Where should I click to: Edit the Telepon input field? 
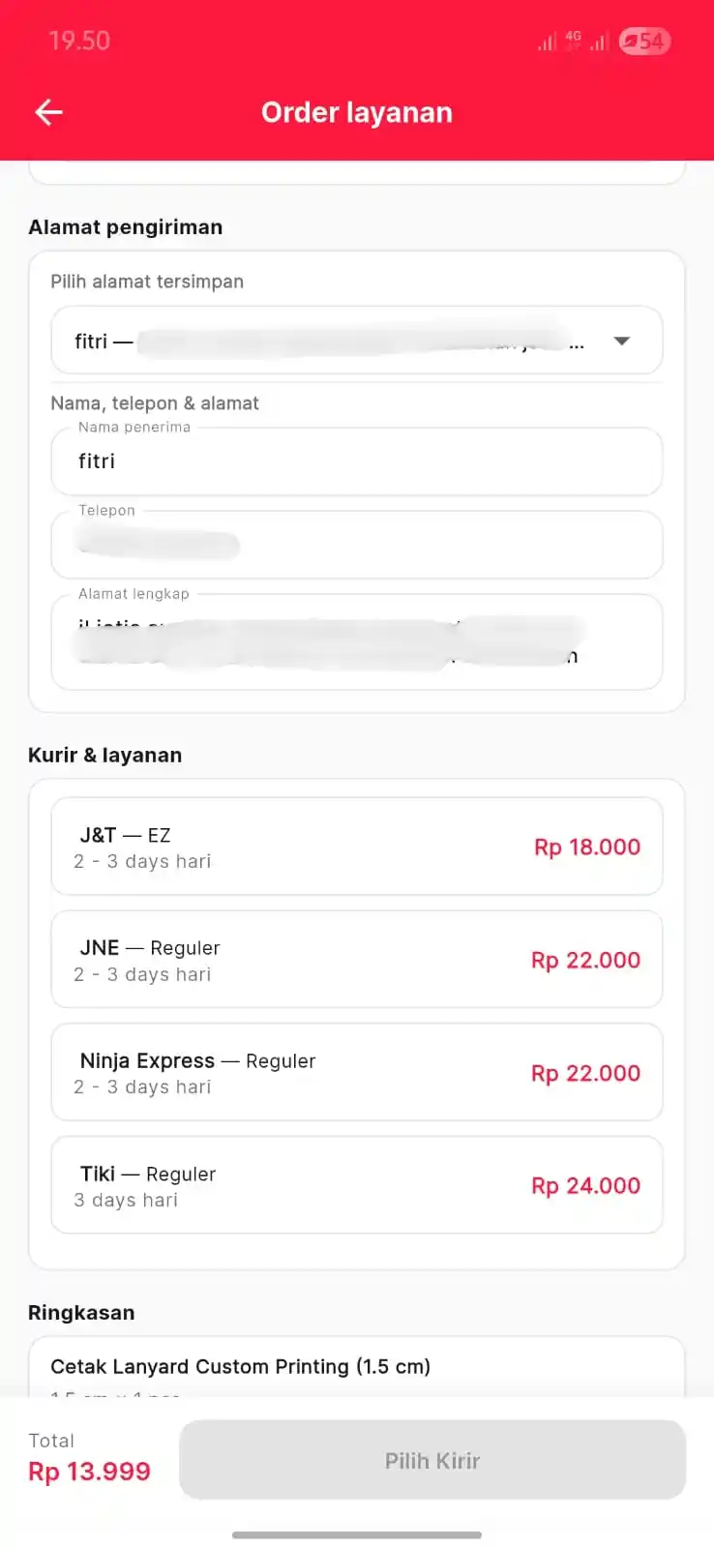[x=356, y=545]
